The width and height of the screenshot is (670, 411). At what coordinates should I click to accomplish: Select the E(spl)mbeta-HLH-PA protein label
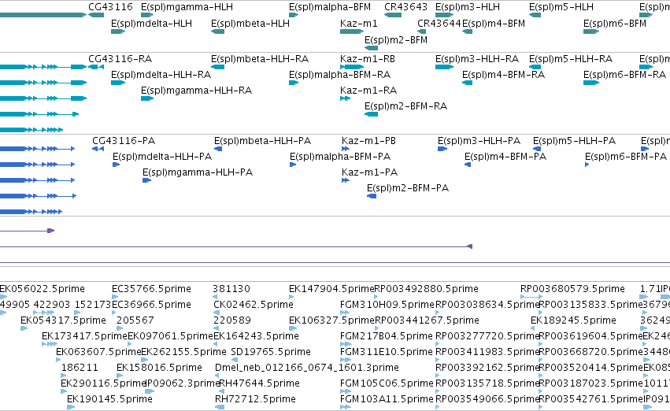(x=262, y=141)
